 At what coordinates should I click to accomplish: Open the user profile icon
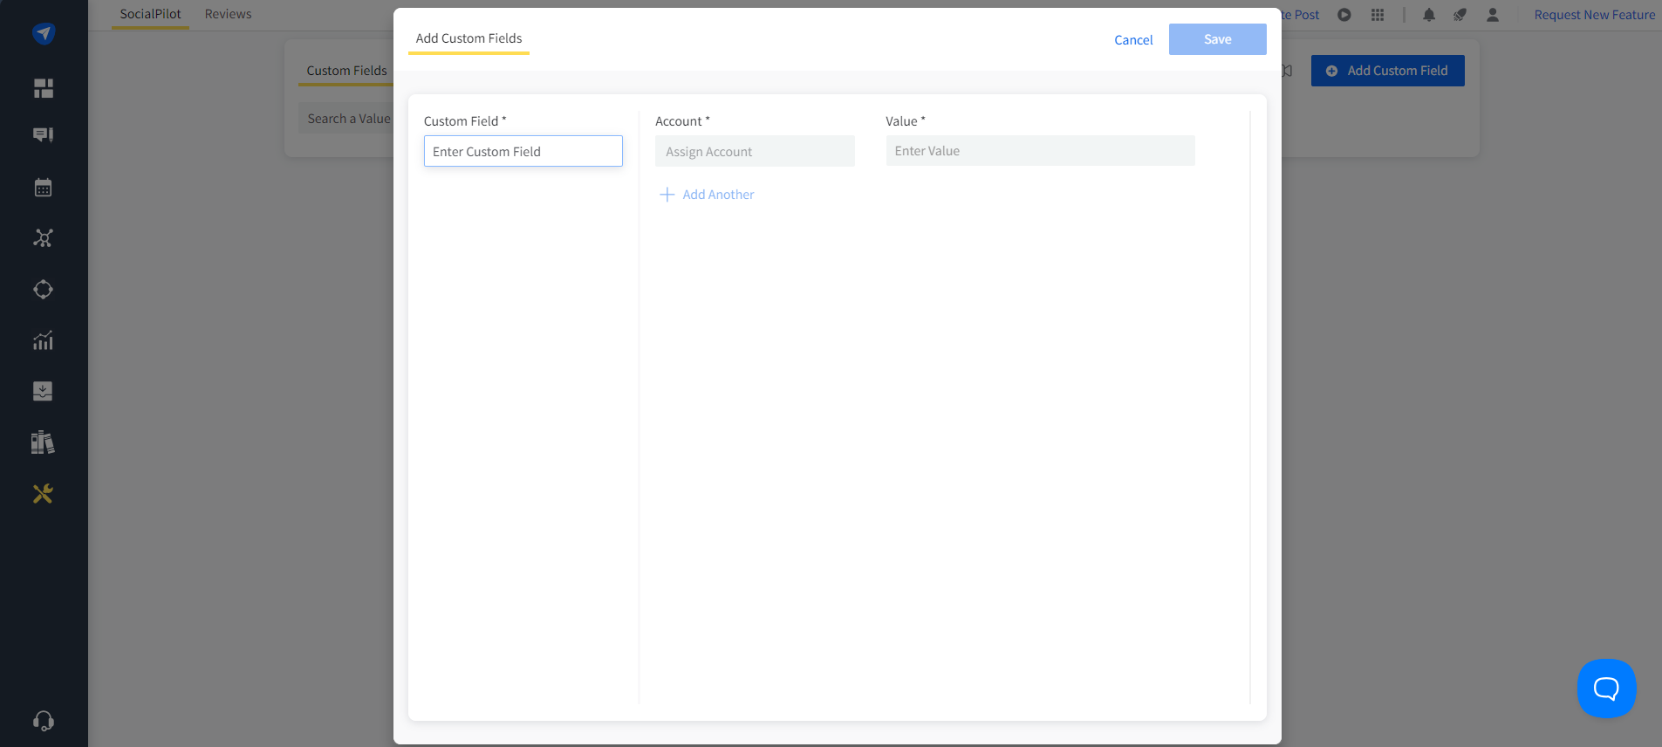1493,15
